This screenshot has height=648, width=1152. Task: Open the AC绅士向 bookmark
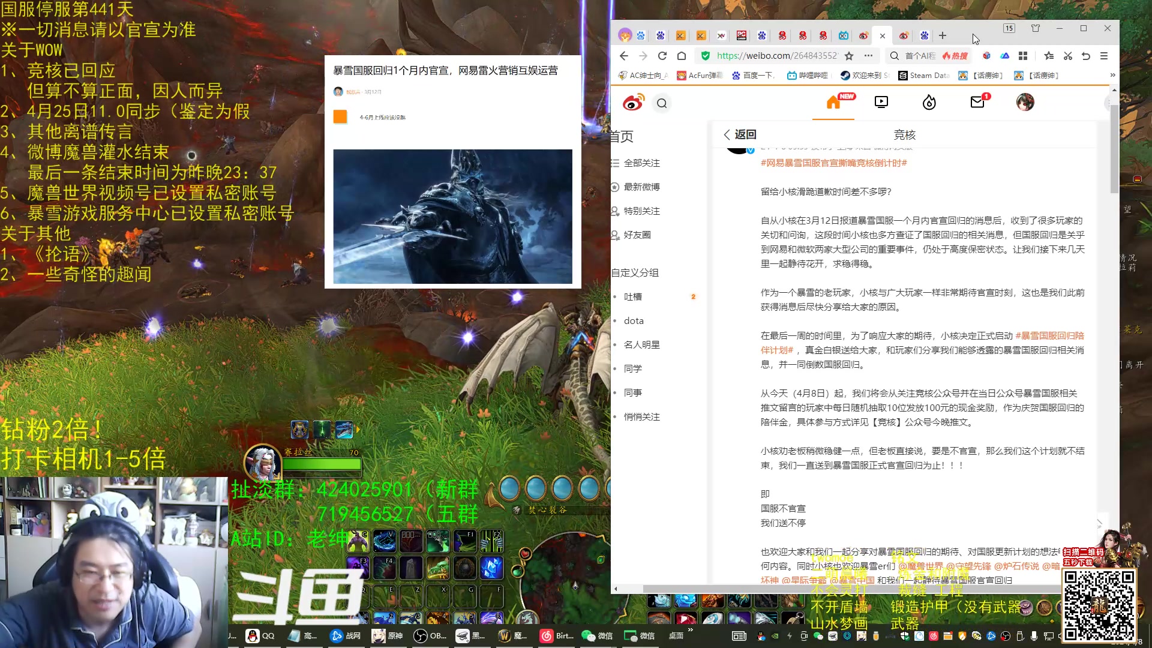click(x=643, y=76)
